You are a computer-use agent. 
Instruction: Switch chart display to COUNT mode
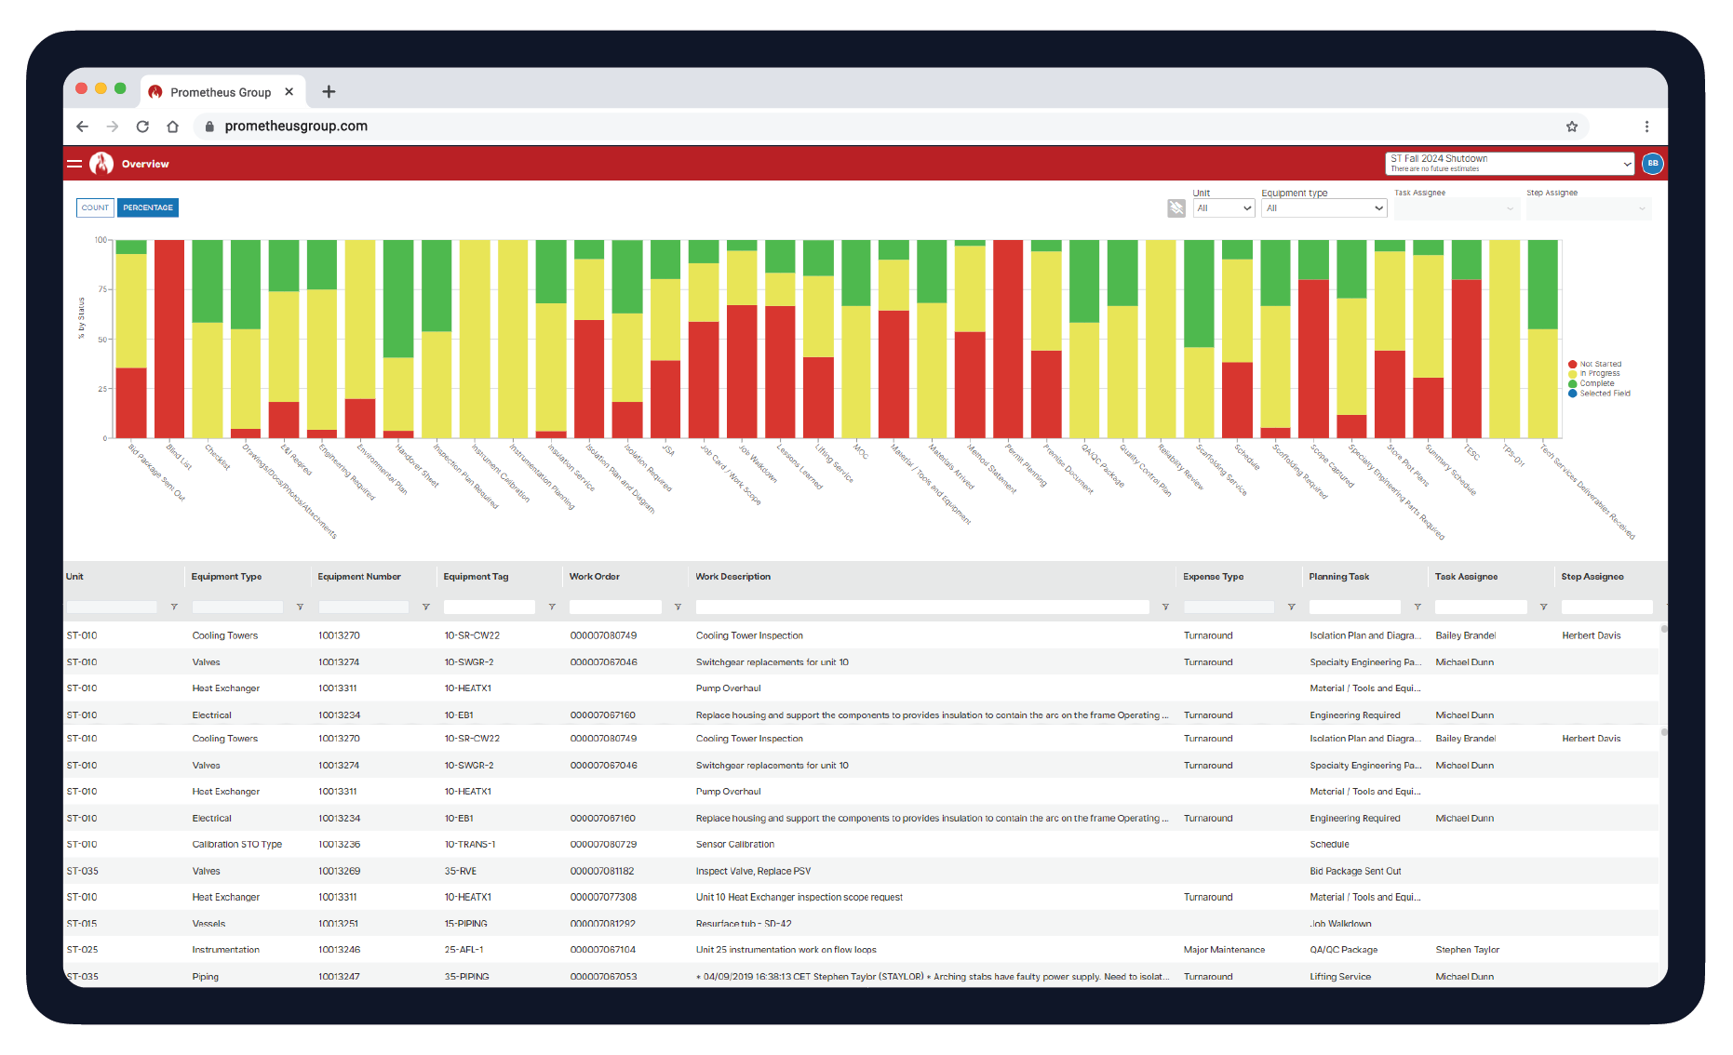tap(94, 207)
